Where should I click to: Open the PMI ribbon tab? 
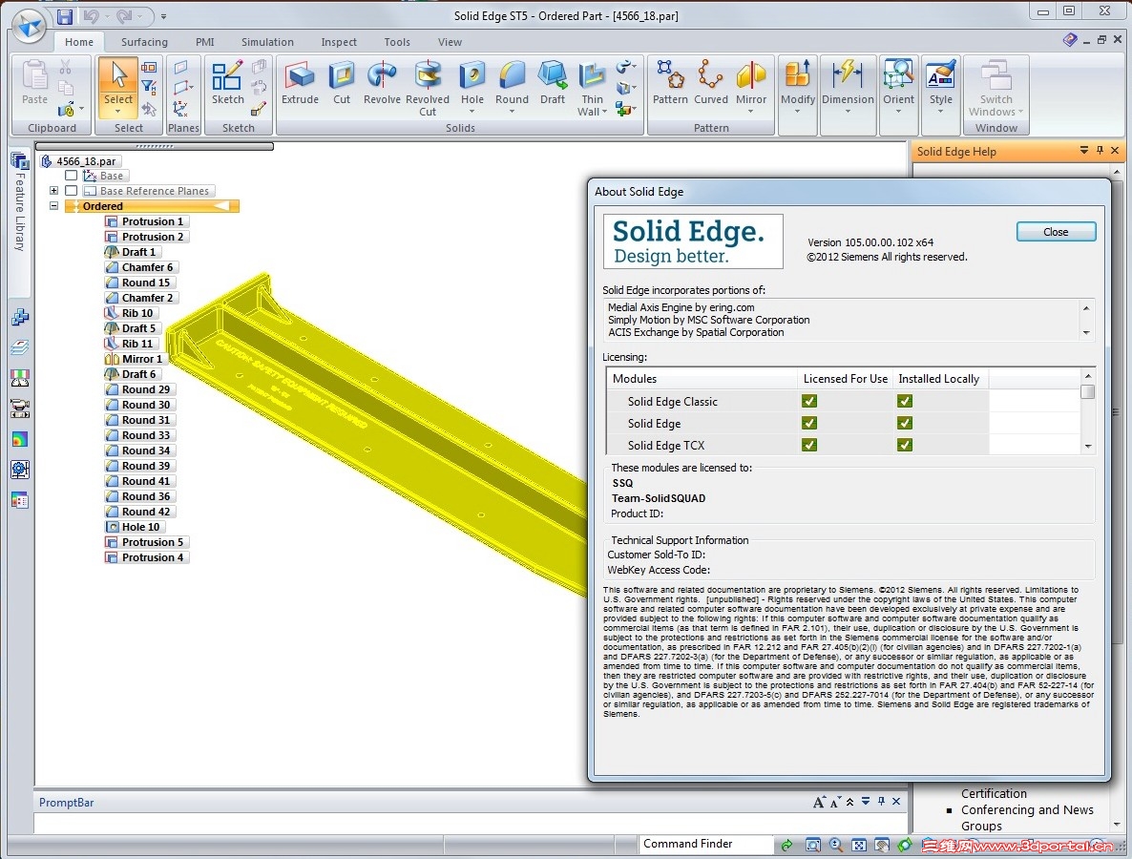click(205, 42)
